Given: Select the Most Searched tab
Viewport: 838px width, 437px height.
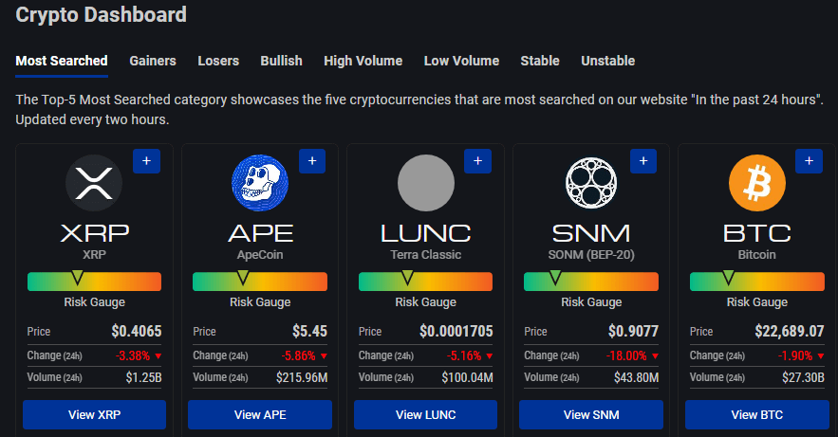Looking at the screenshot, I should pyautogui.click(x=62, y=61).
